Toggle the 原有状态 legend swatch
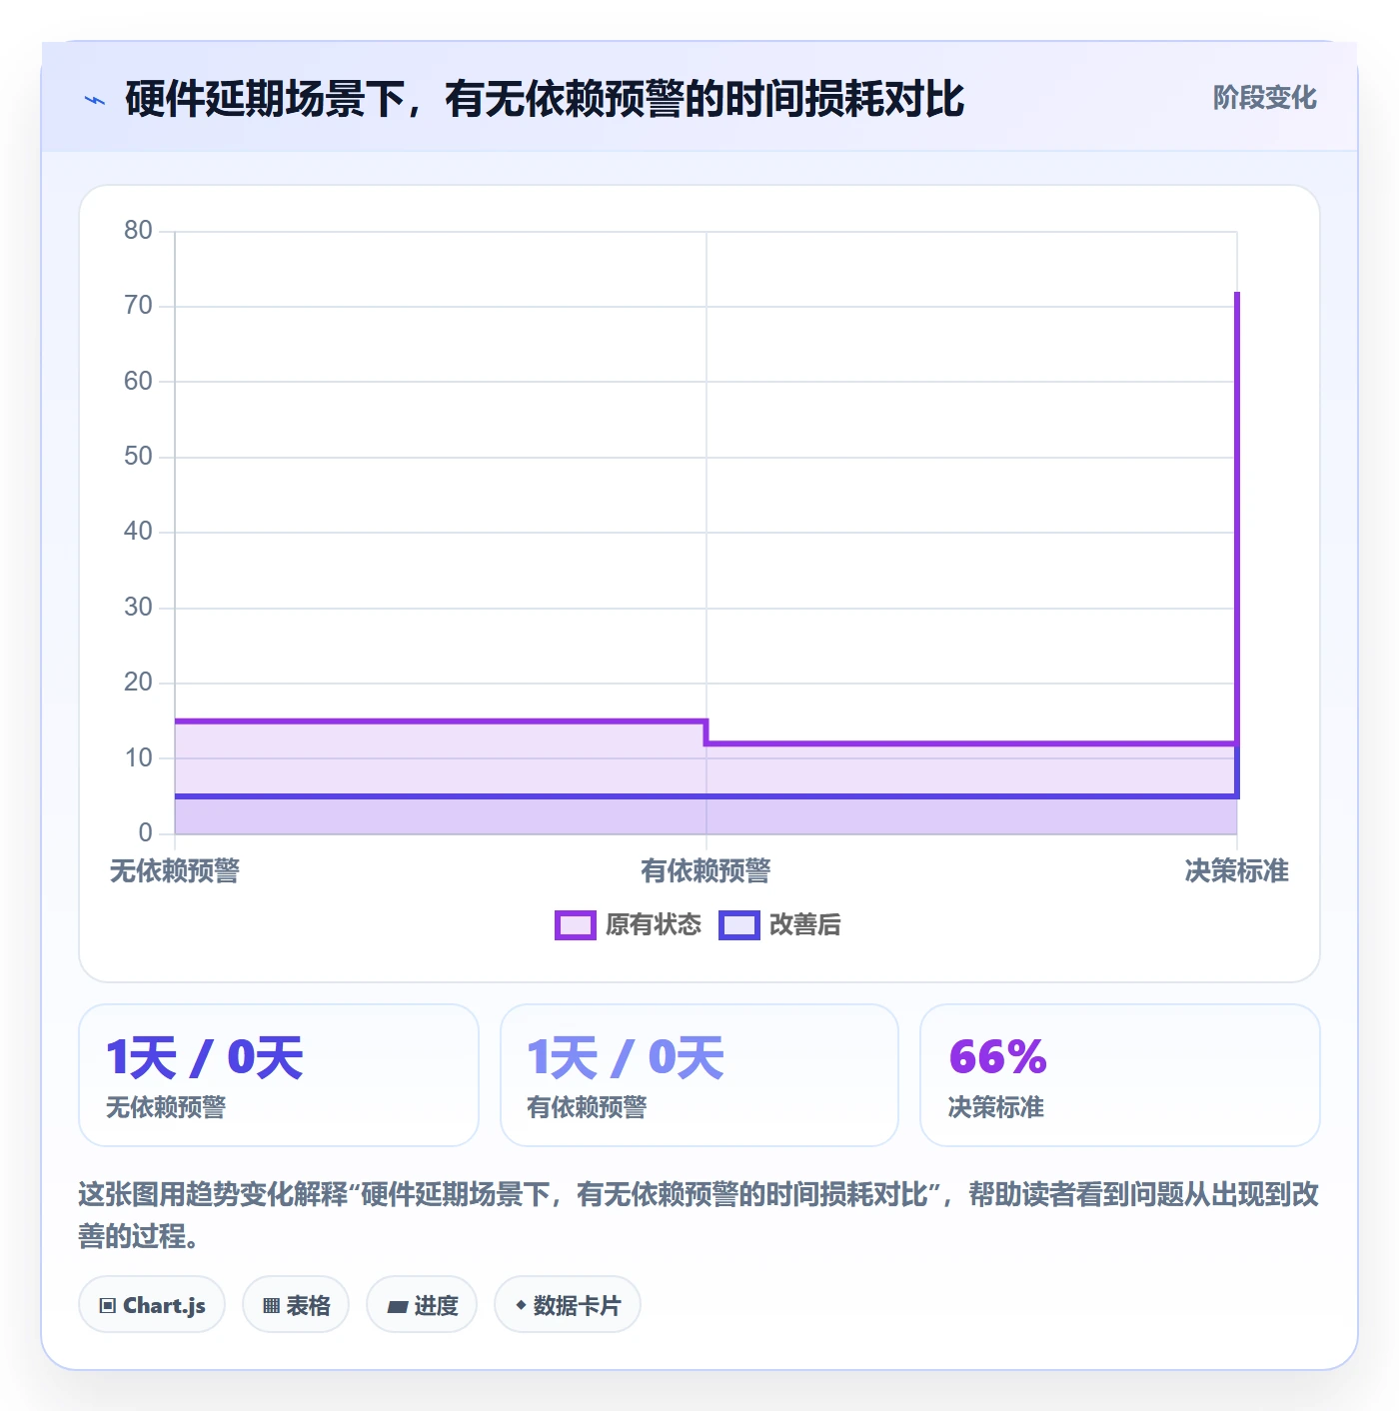This screenshot has height=1411, width=1399. (x=575, y=925)
